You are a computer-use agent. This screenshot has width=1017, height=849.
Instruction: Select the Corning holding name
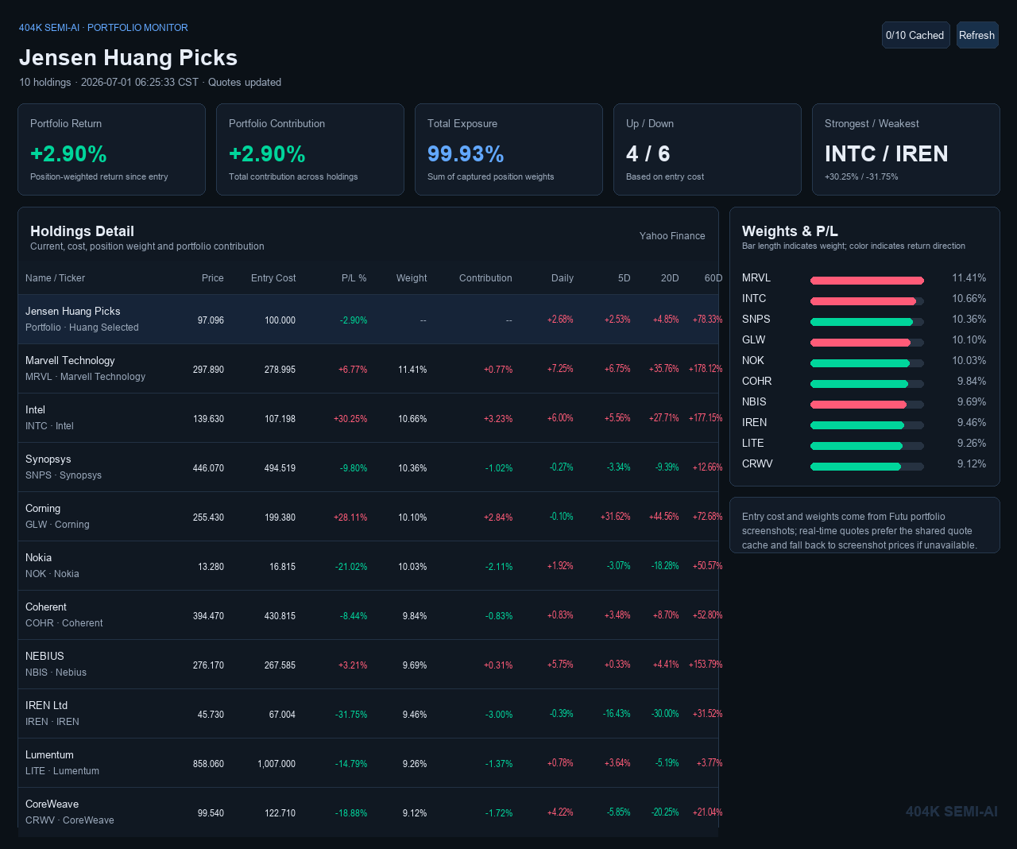point(43,509)
